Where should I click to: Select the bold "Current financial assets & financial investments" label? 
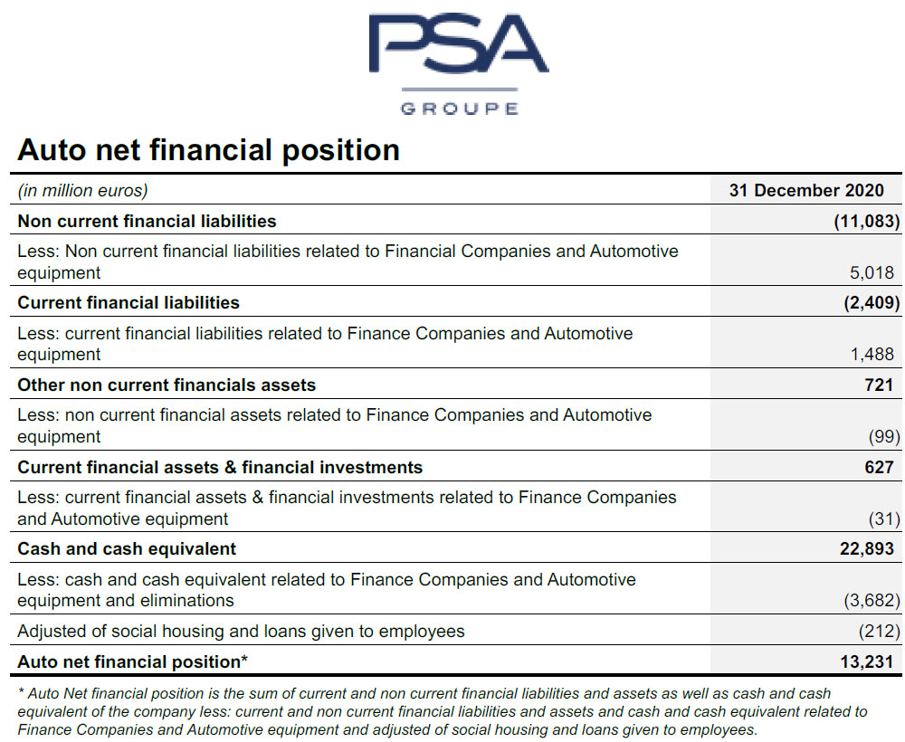pyautogui.click(x=220, y=467)
